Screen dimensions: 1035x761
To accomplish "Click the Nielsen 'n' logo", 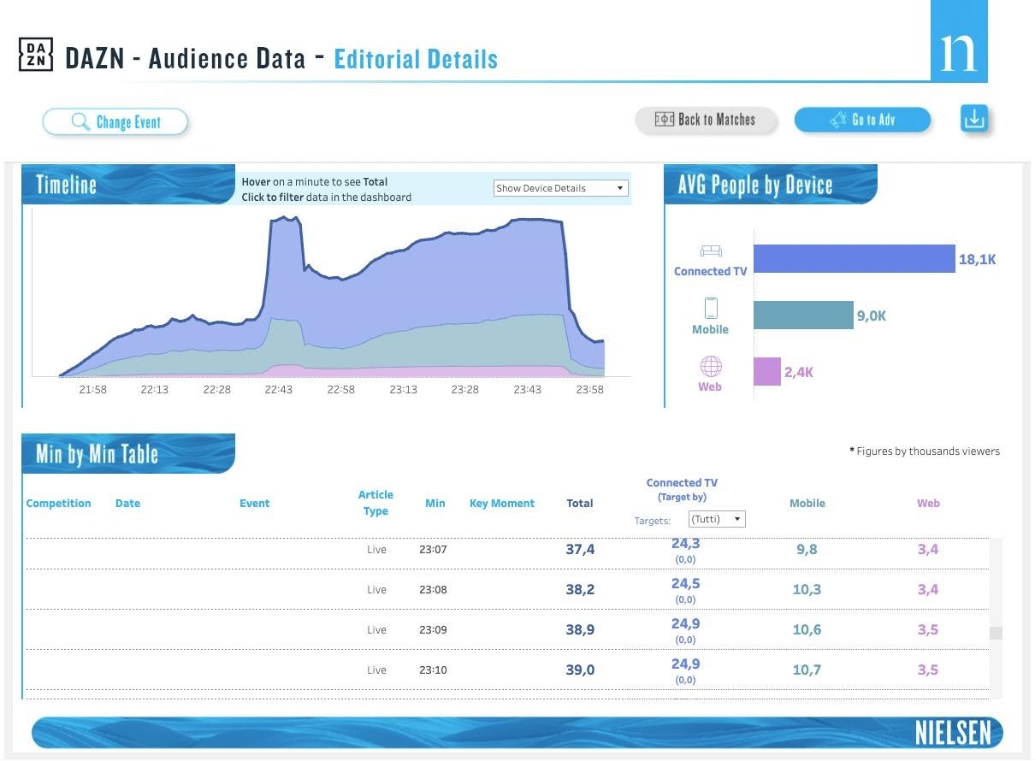I will click(959, 42).
